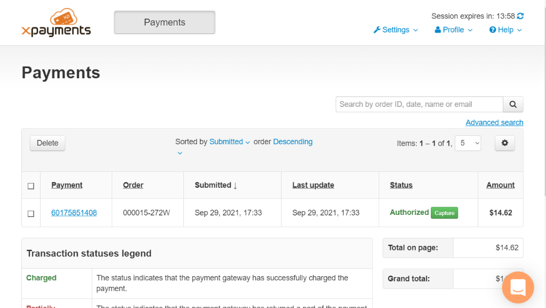Open the Payments tab

(x=164, y=22)
